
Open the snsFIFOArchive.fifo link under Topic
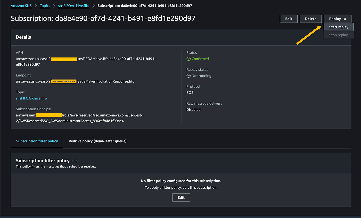point(31,98)
